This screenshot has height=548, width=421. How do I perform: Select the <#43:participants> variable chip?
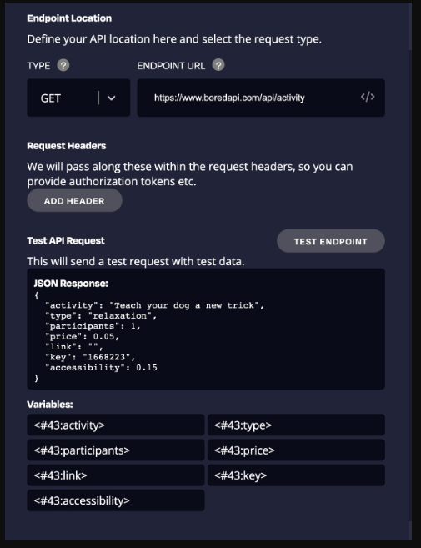[x=116, y=450]
